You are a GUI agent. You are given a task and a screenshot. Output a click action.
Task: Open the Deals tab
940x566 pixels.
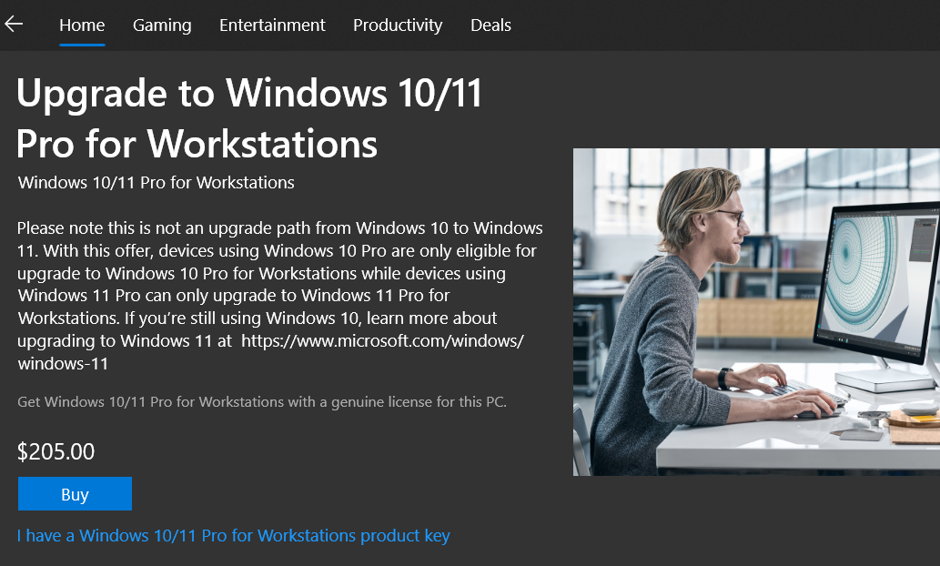pyautogui.click(x=490, y=25)
